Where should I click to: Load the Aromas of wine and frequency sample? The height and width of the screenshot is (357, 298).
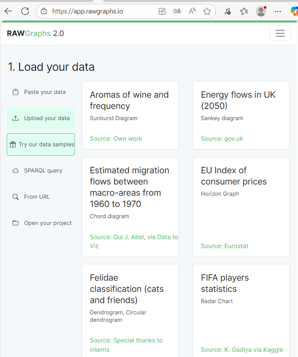tap(130, 115)
